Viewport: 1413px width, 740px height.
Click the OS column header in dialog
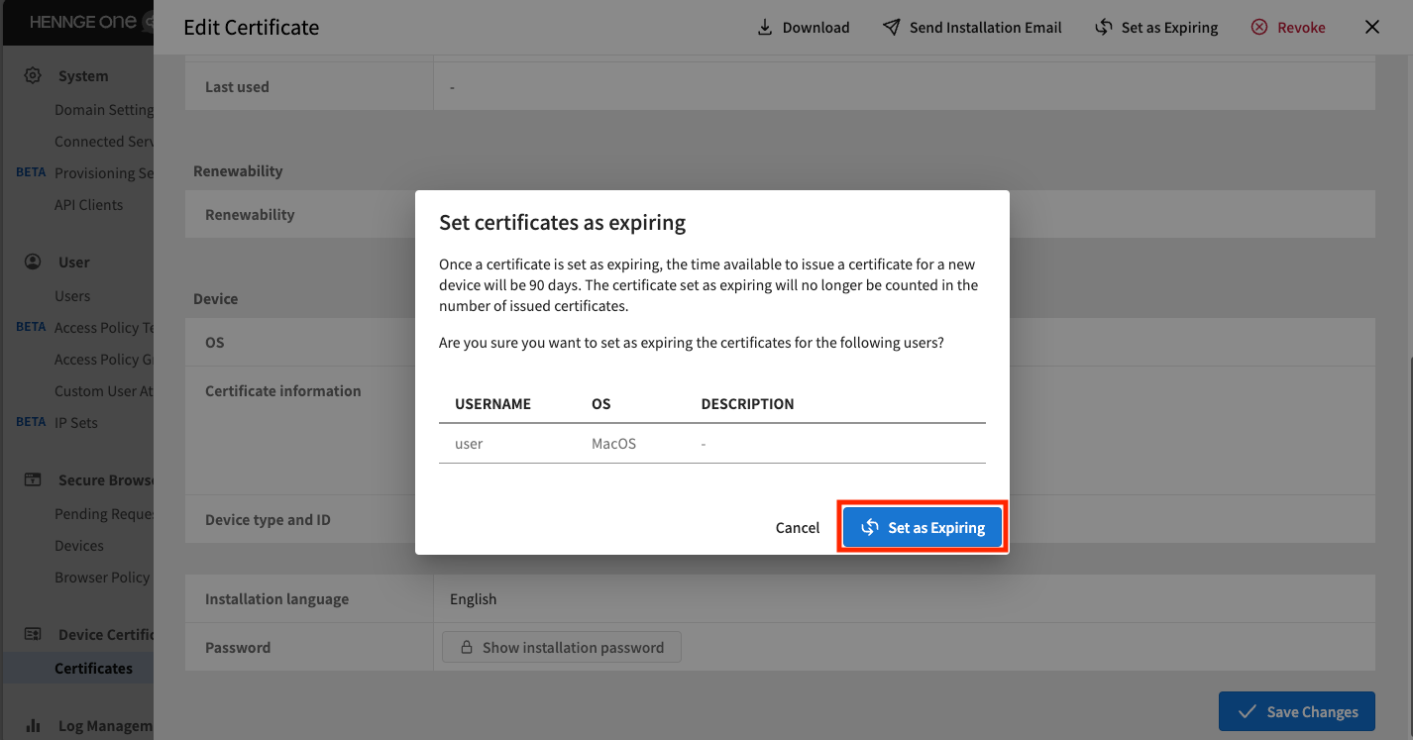[600, 404]
